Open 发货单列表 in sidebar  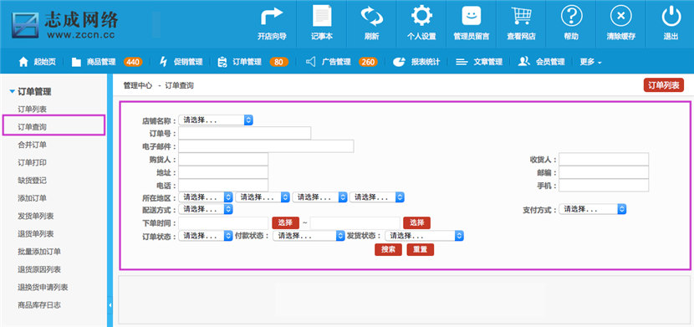[x=36, y=216]
